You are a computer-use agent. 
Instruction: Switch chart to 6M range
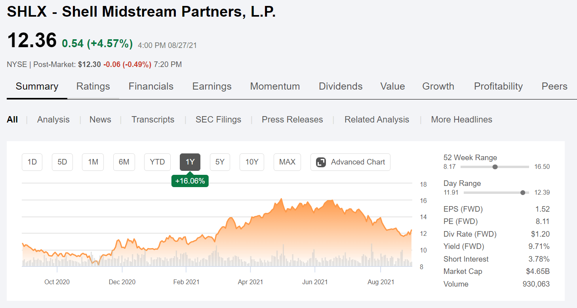[124, 162]
